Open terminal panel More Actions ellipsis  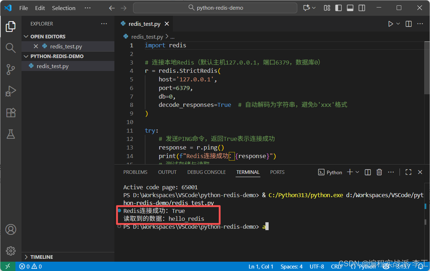click(x=391, y=172)
